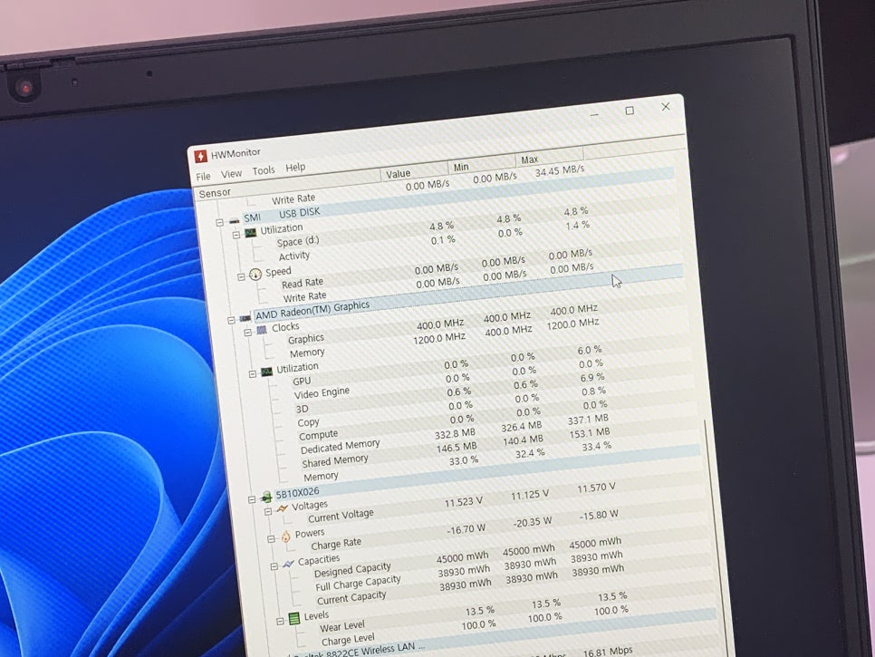Click the Levels battery icon
The width and height of the screenshot is (875, 657).
pos(293,618)
